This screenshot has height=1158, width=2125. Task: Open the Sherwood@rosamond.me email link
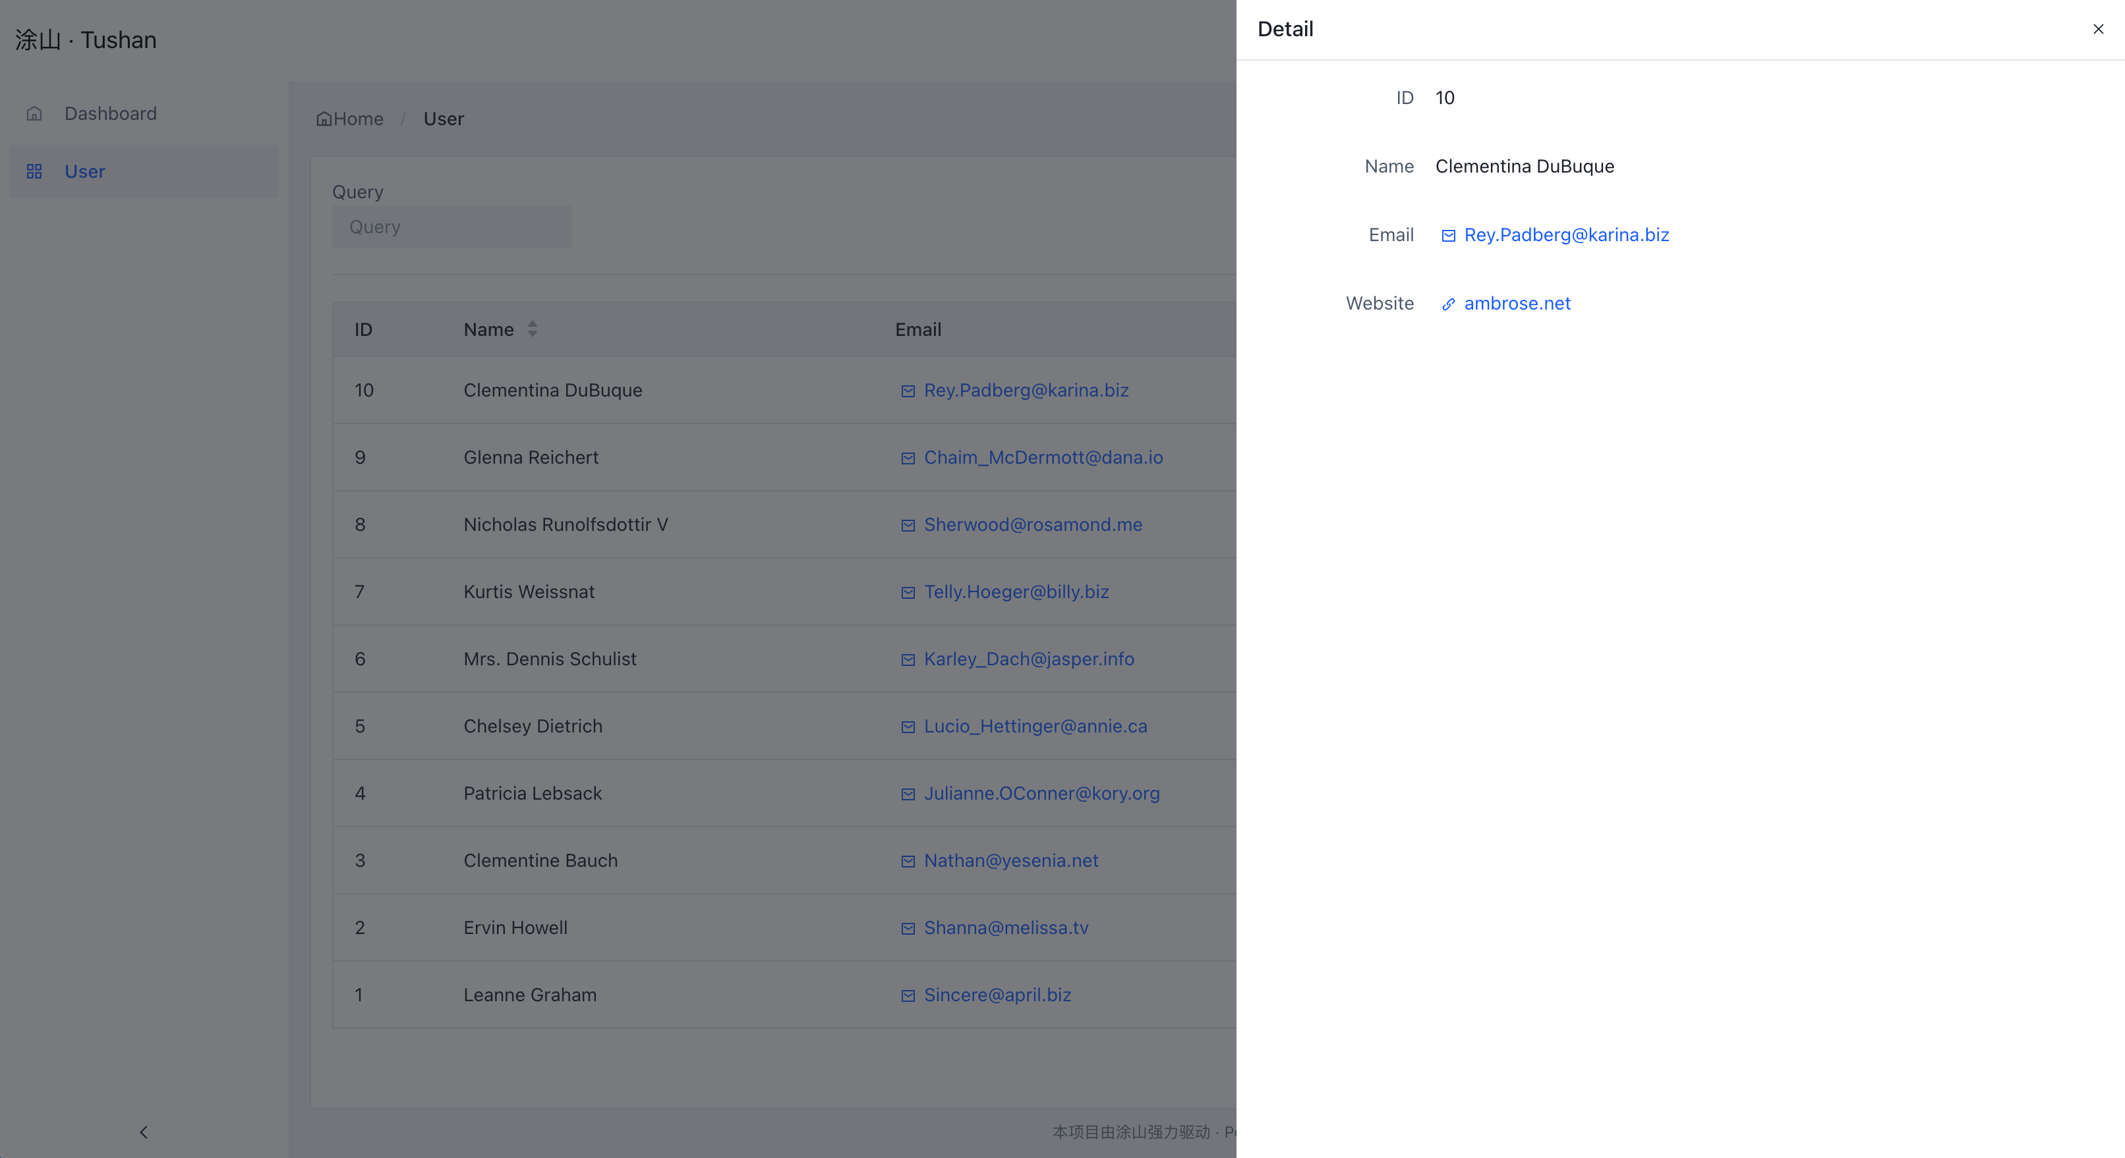[1032, 524]
